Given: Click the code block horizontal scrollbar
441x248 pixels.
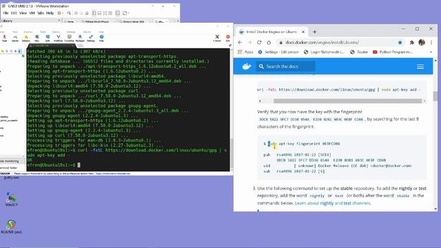Looking at the screenshot, I should [347, 101].
